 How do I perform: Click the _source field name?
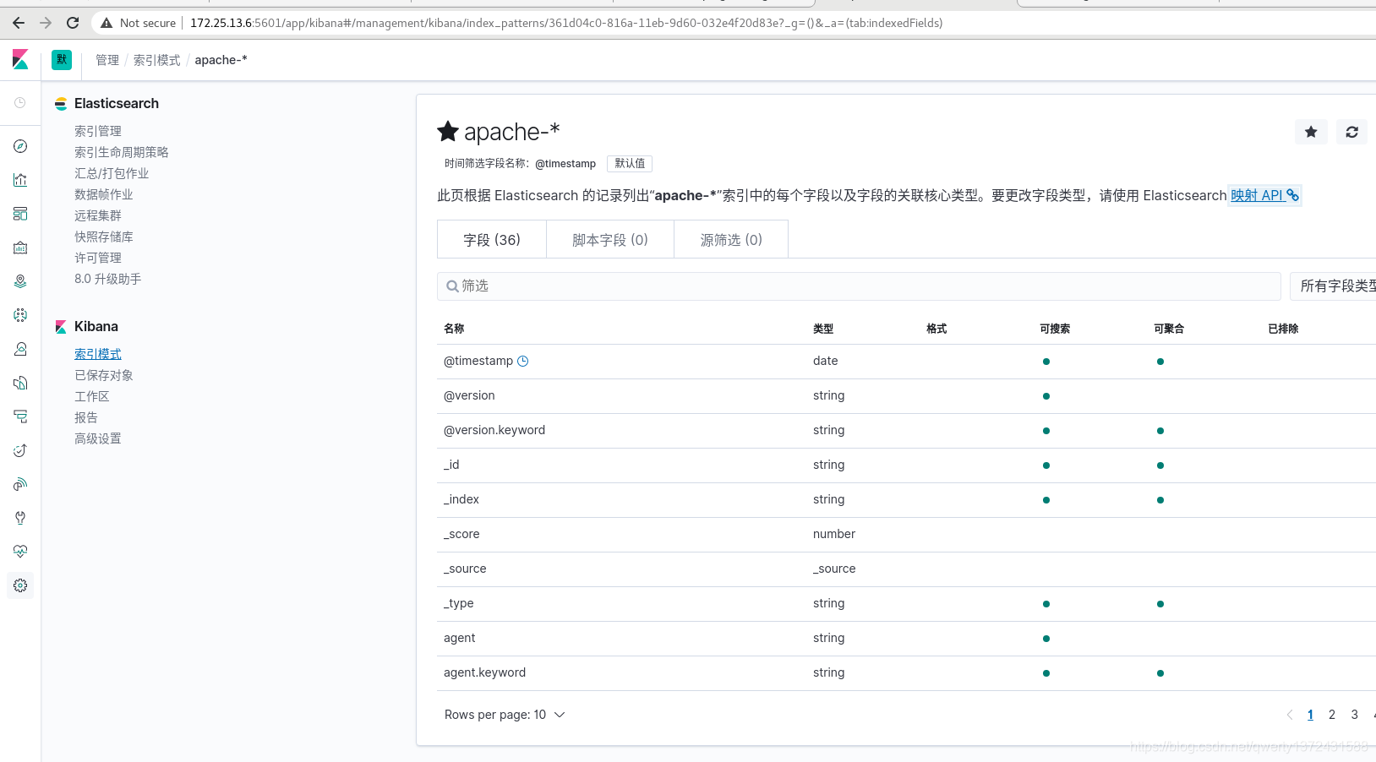coord(465,569)
